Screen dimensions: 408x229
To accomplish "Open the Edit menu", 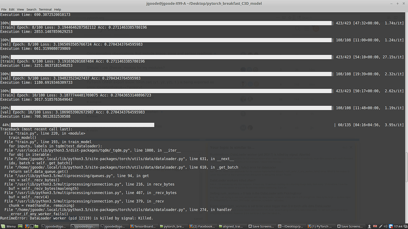I will click(x=12, y=9).
